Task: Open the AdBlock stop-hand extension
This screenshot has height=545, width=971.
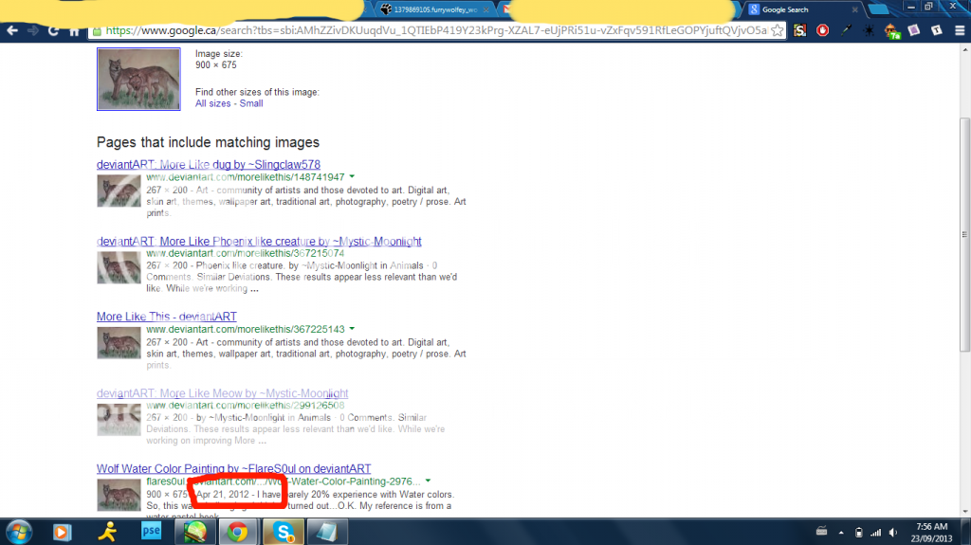Action: click(822, 30)
